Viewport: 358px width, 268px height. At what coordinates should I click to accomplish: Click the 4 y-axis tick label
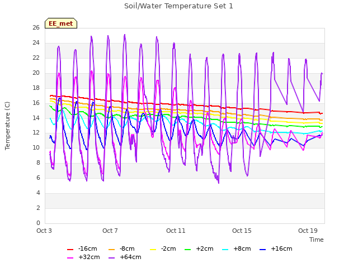[38, 193]
